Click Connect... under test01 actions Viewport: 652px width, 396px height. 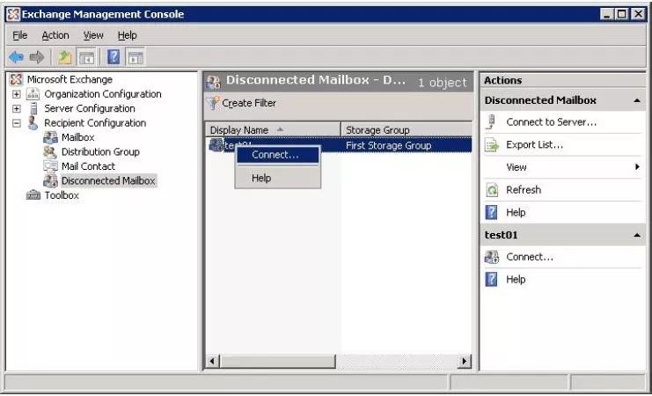(530, 257)
